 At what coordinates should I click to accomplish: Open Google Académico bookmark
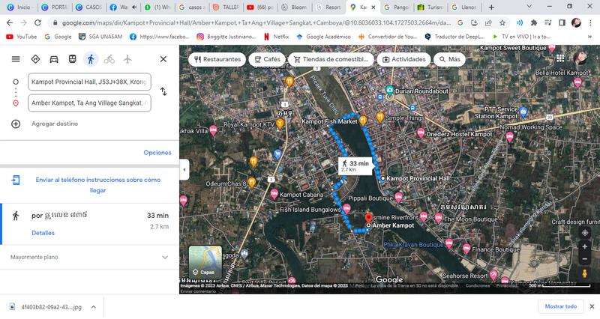point(324,37)
